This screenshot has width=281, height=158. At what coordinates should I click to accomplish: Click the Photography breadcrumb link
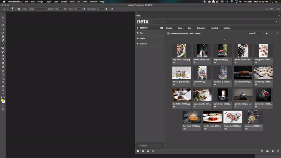click(182, 33)
